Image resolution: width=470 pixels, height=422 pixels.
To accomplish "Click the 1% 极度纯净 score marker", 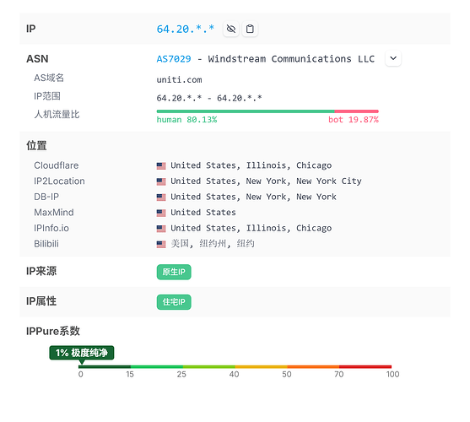I will (82, 353).
